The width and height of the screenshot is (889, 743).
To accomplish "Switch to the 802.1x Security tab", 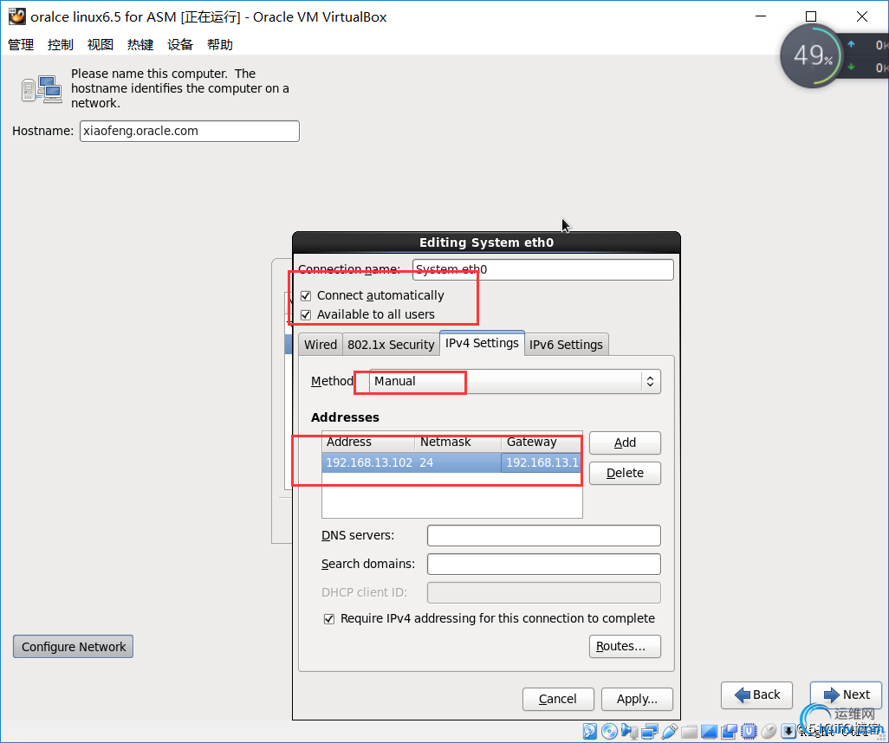I will [391, 345].
